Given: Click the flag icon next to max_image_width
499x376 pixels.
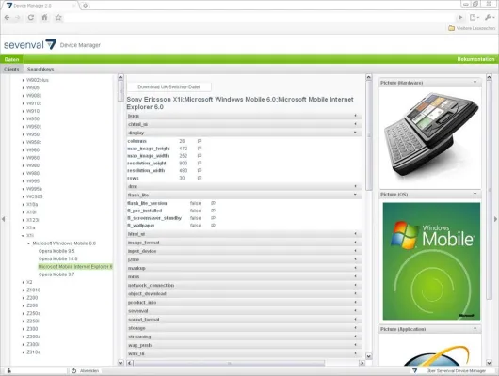Looking at the screenshot, I should (200, 156).
